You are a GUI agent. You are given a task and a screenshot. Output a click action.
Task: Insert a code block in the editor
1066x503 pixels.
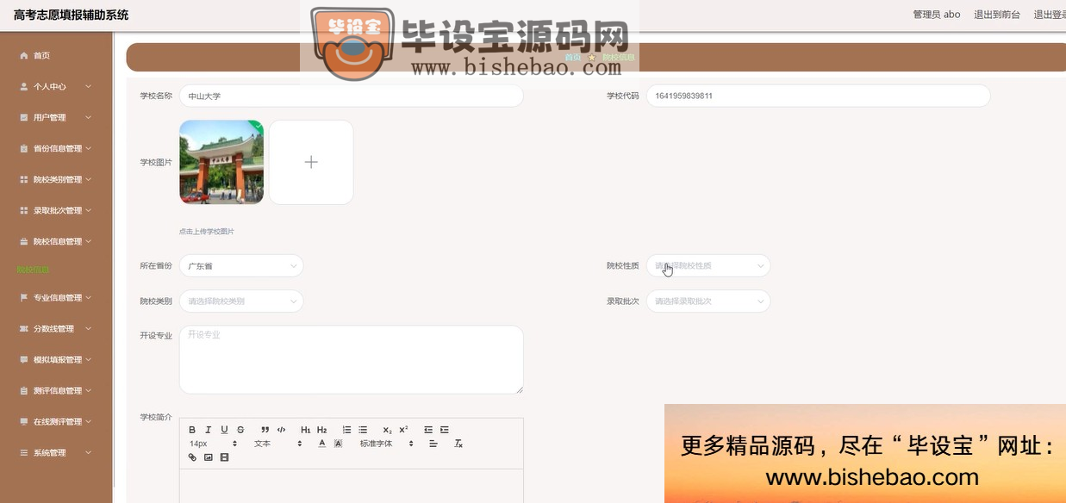click(281, 430)
